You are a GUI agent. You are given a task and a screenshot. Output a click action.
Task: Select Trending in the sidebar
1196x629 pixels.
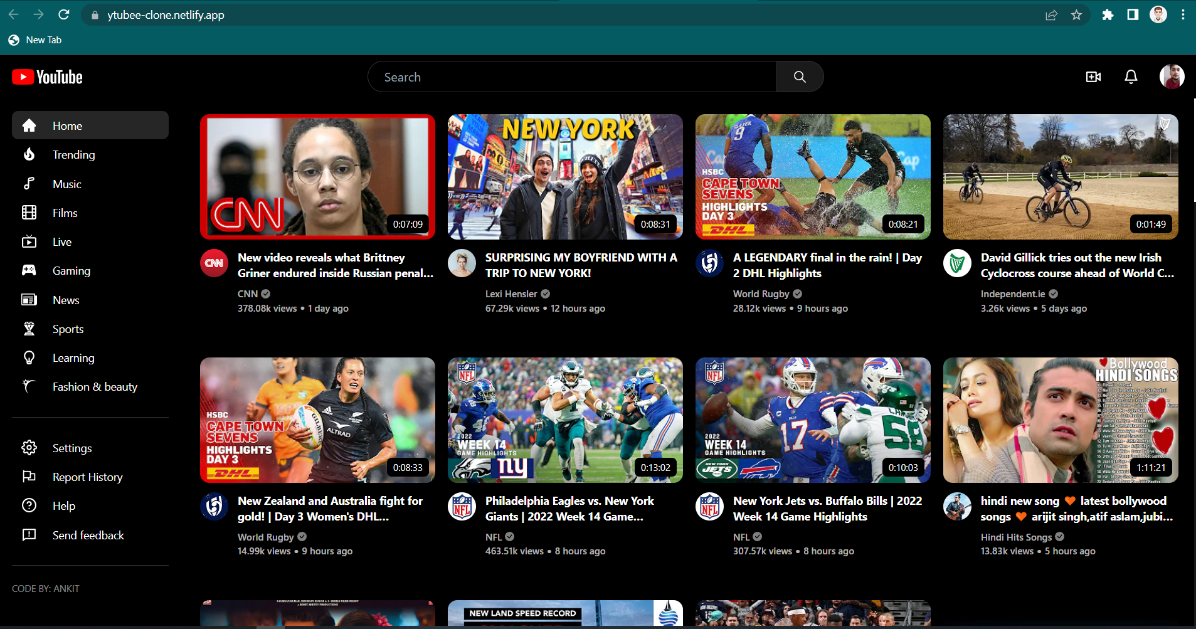[x=90, y=154]
